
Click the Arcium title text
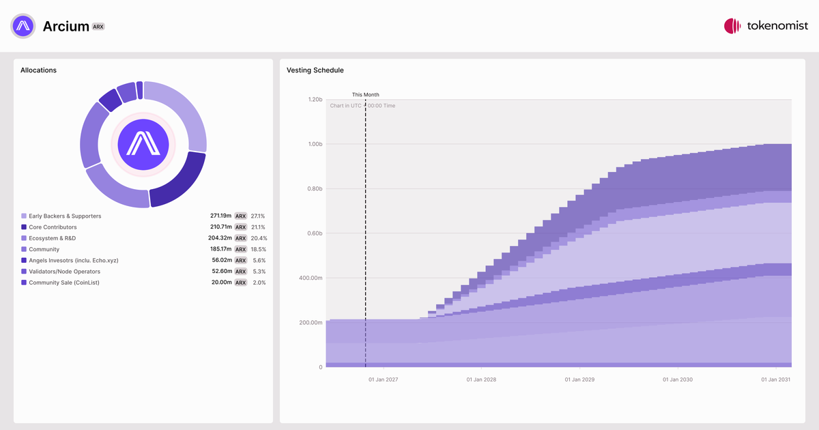click(66, 27)
